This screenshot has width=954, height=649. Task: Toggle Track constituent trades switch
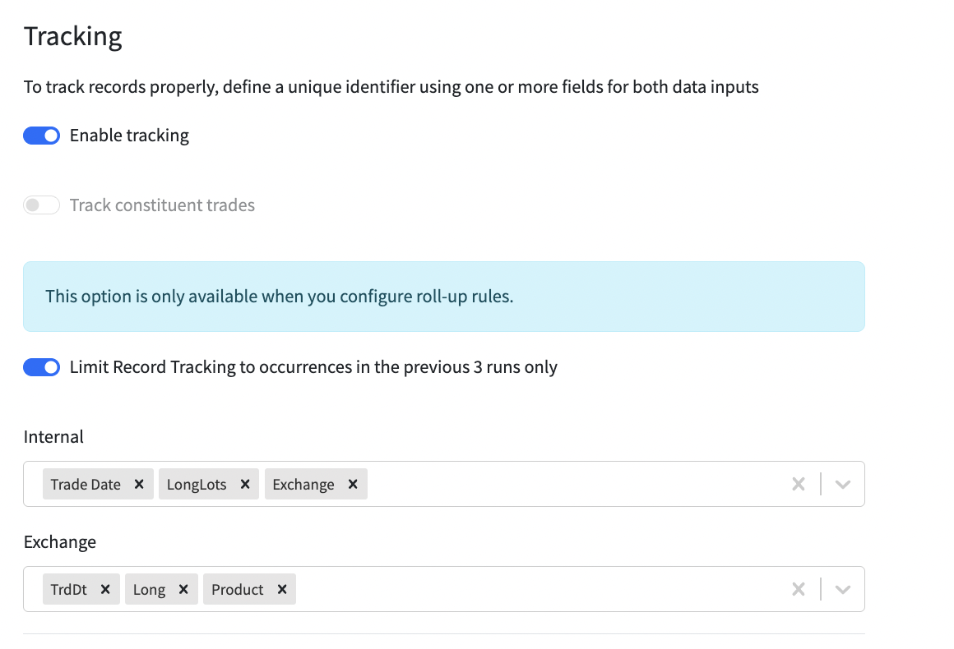tap(41, 205)
